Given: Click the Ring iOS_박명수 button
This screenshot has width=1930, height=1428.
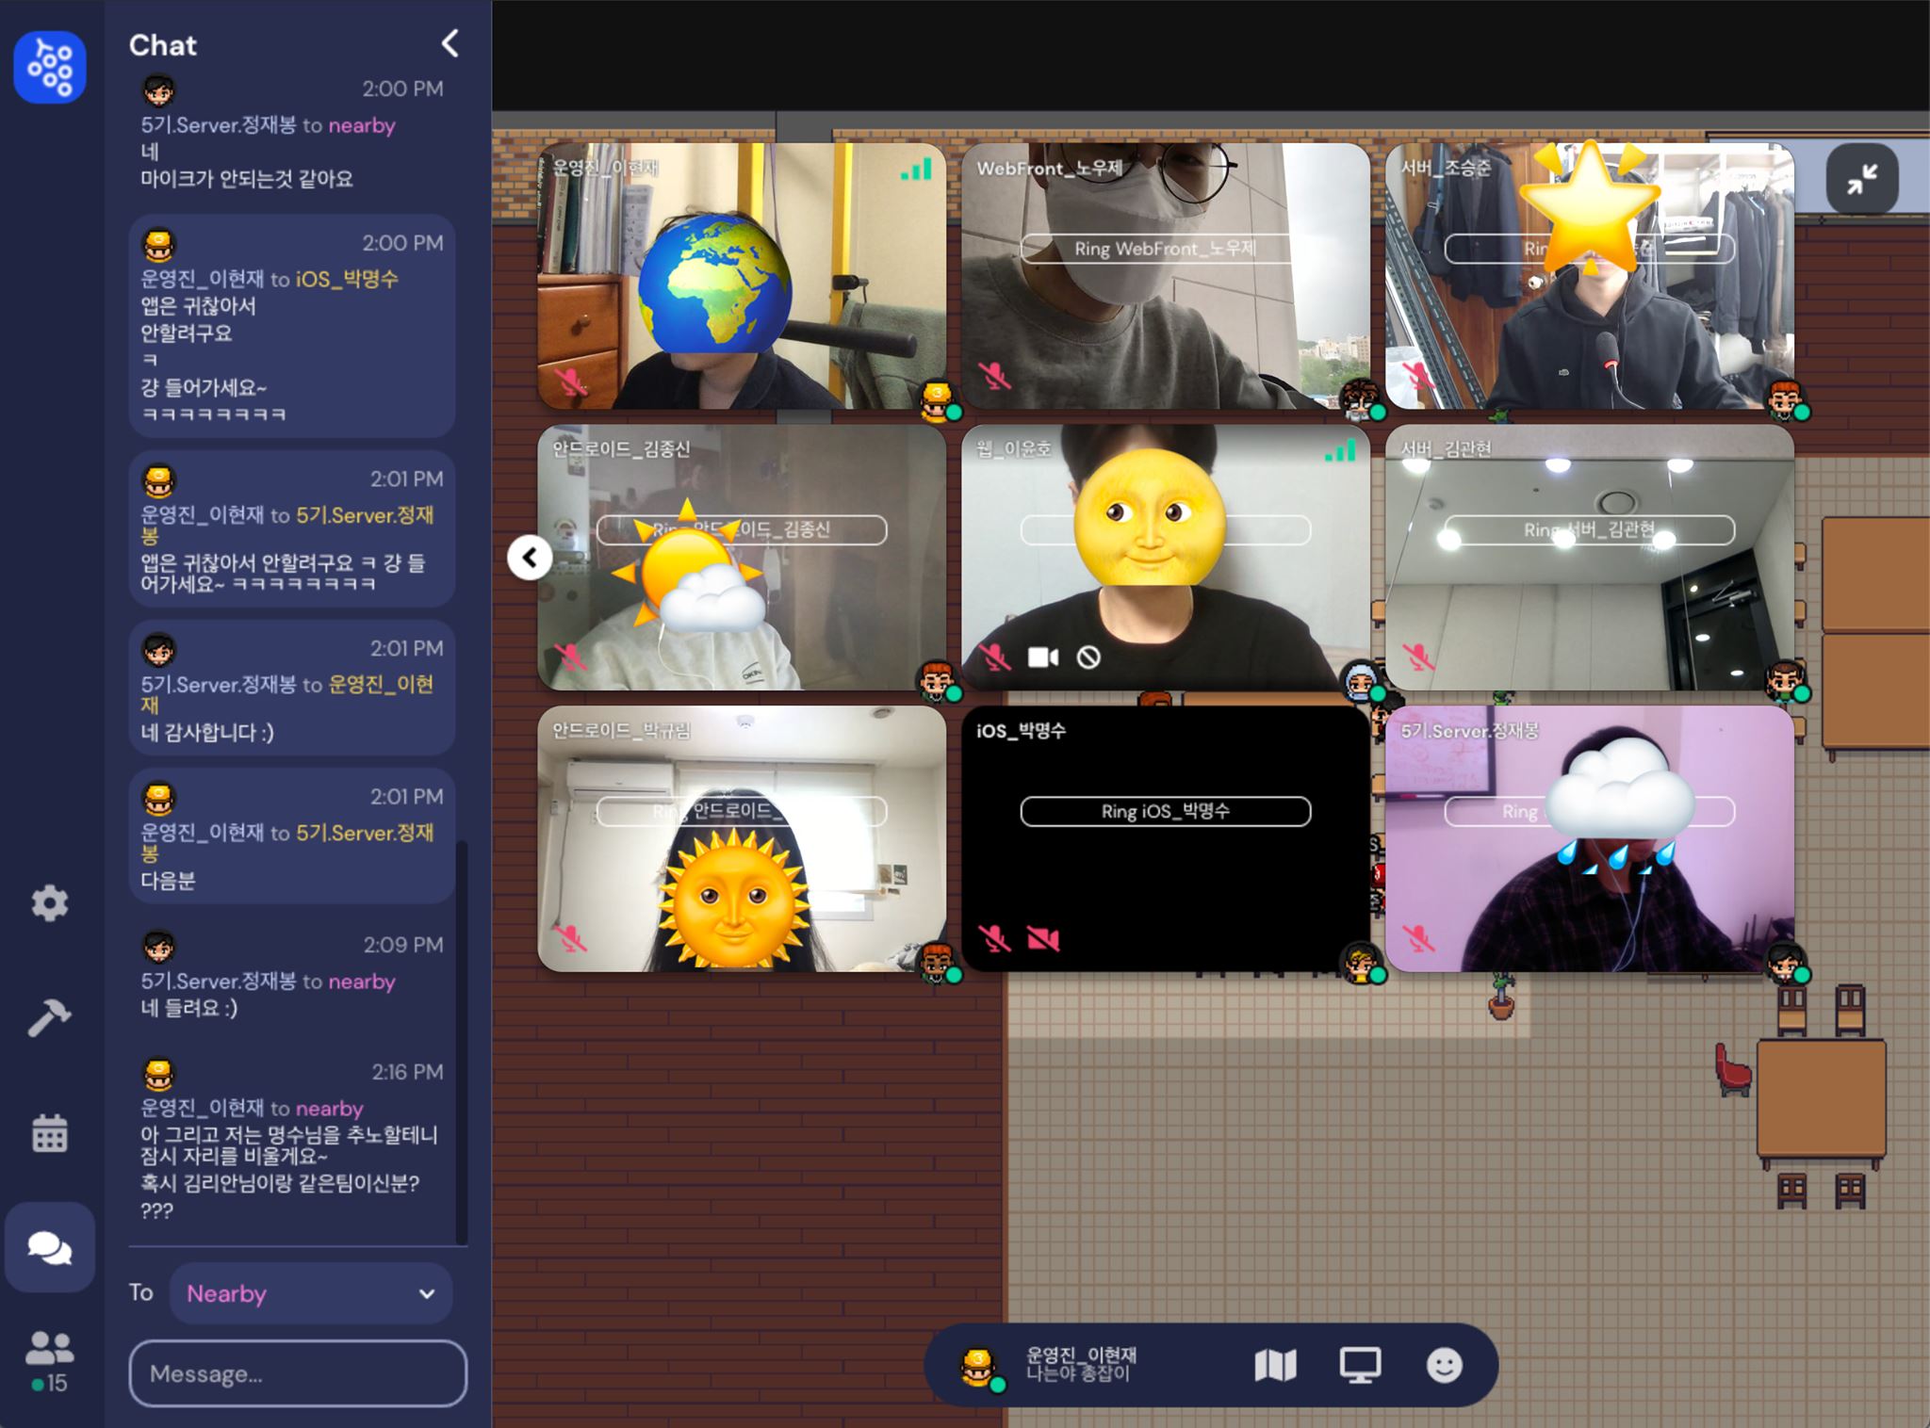Looking at the screenshot, I should point(1166,811).
